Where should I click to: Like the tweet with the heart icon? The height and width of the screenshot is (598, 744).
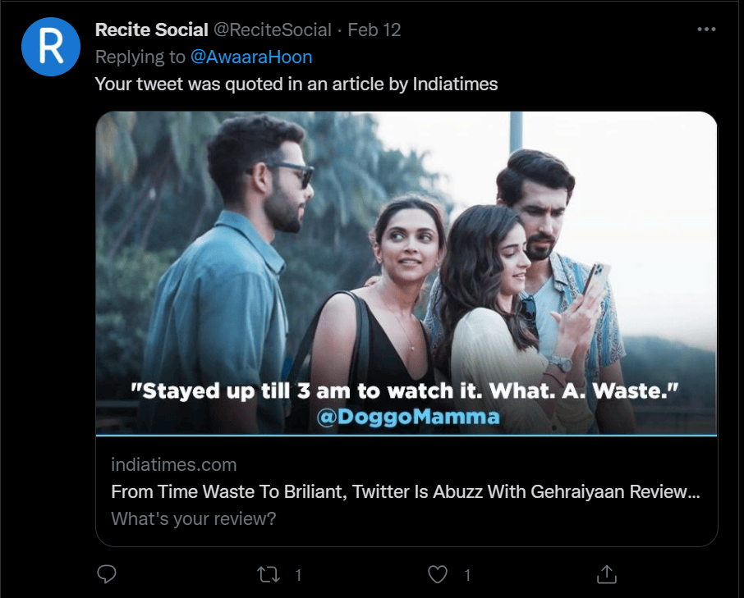[x=439, y=574]
